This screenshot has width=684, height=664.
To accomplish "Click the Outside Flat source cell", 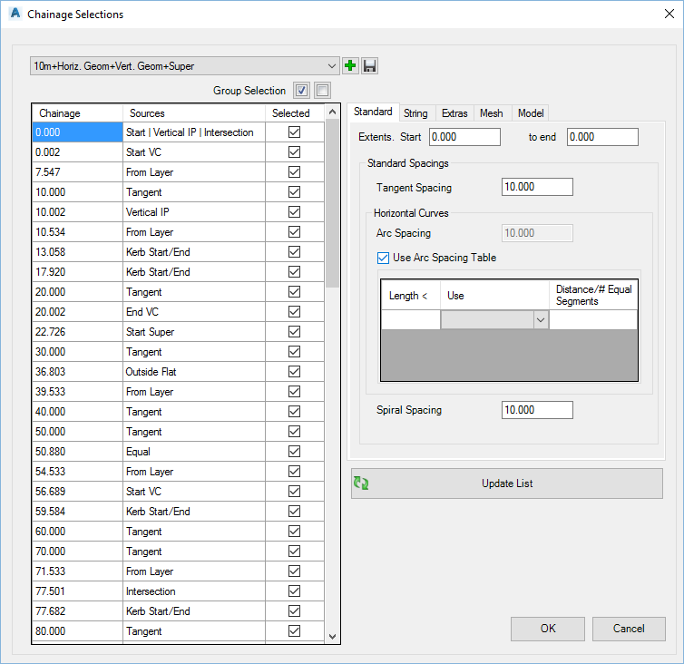I will point(194,372).
